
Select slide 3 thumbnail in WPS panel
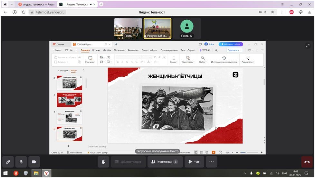pyautogui.click(x=69, y=100)
